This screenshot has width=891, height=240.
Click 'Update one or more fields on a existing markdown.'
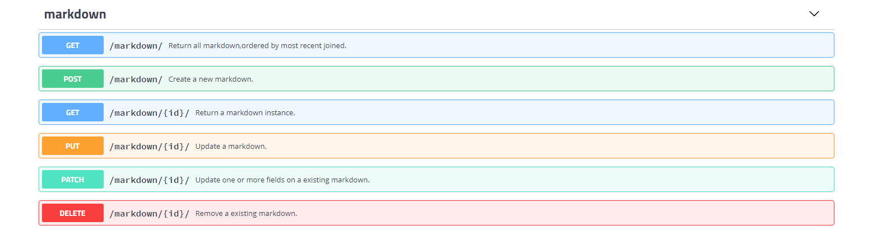(x=282, y=180)
